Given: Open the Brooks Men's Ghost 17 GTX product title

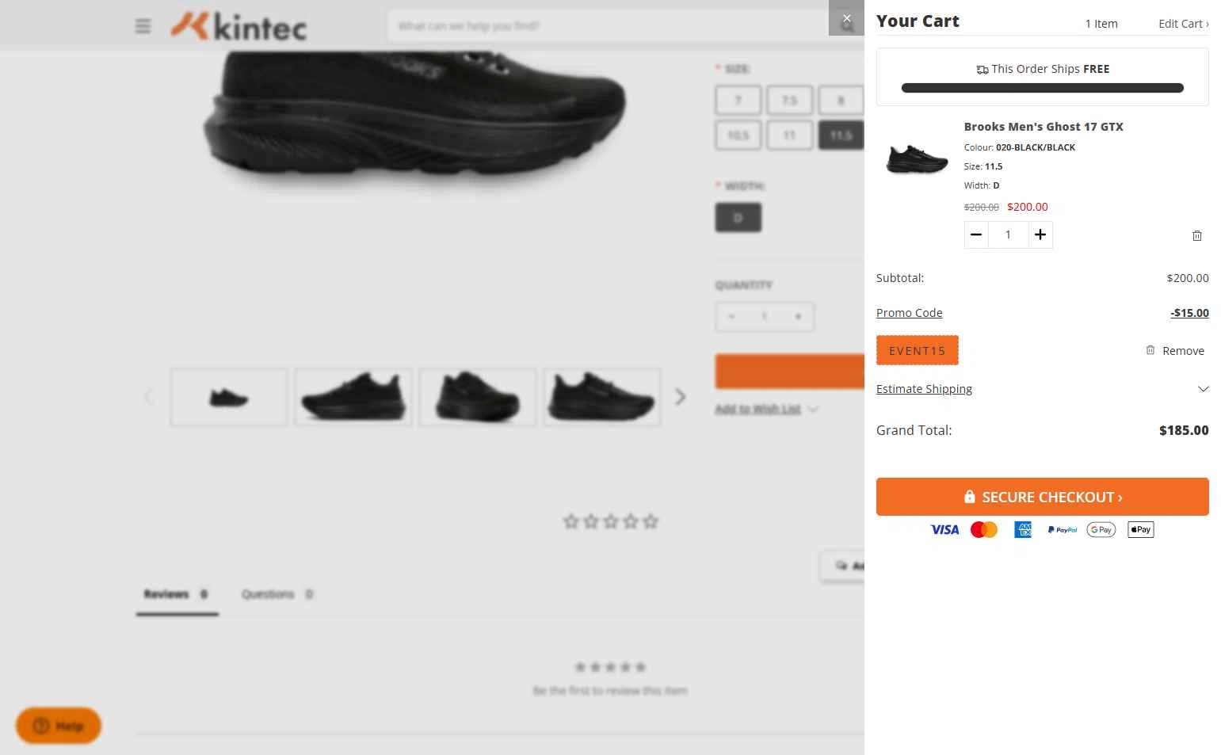Looking at the screenshot, I should [1044, 127].
